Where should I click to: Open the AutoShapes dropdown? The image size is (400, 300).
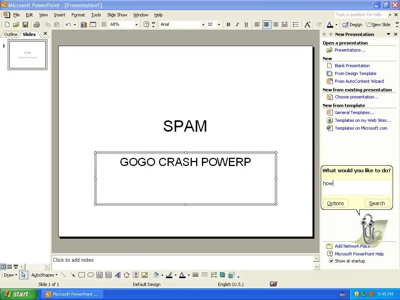[x=45, y=275]
